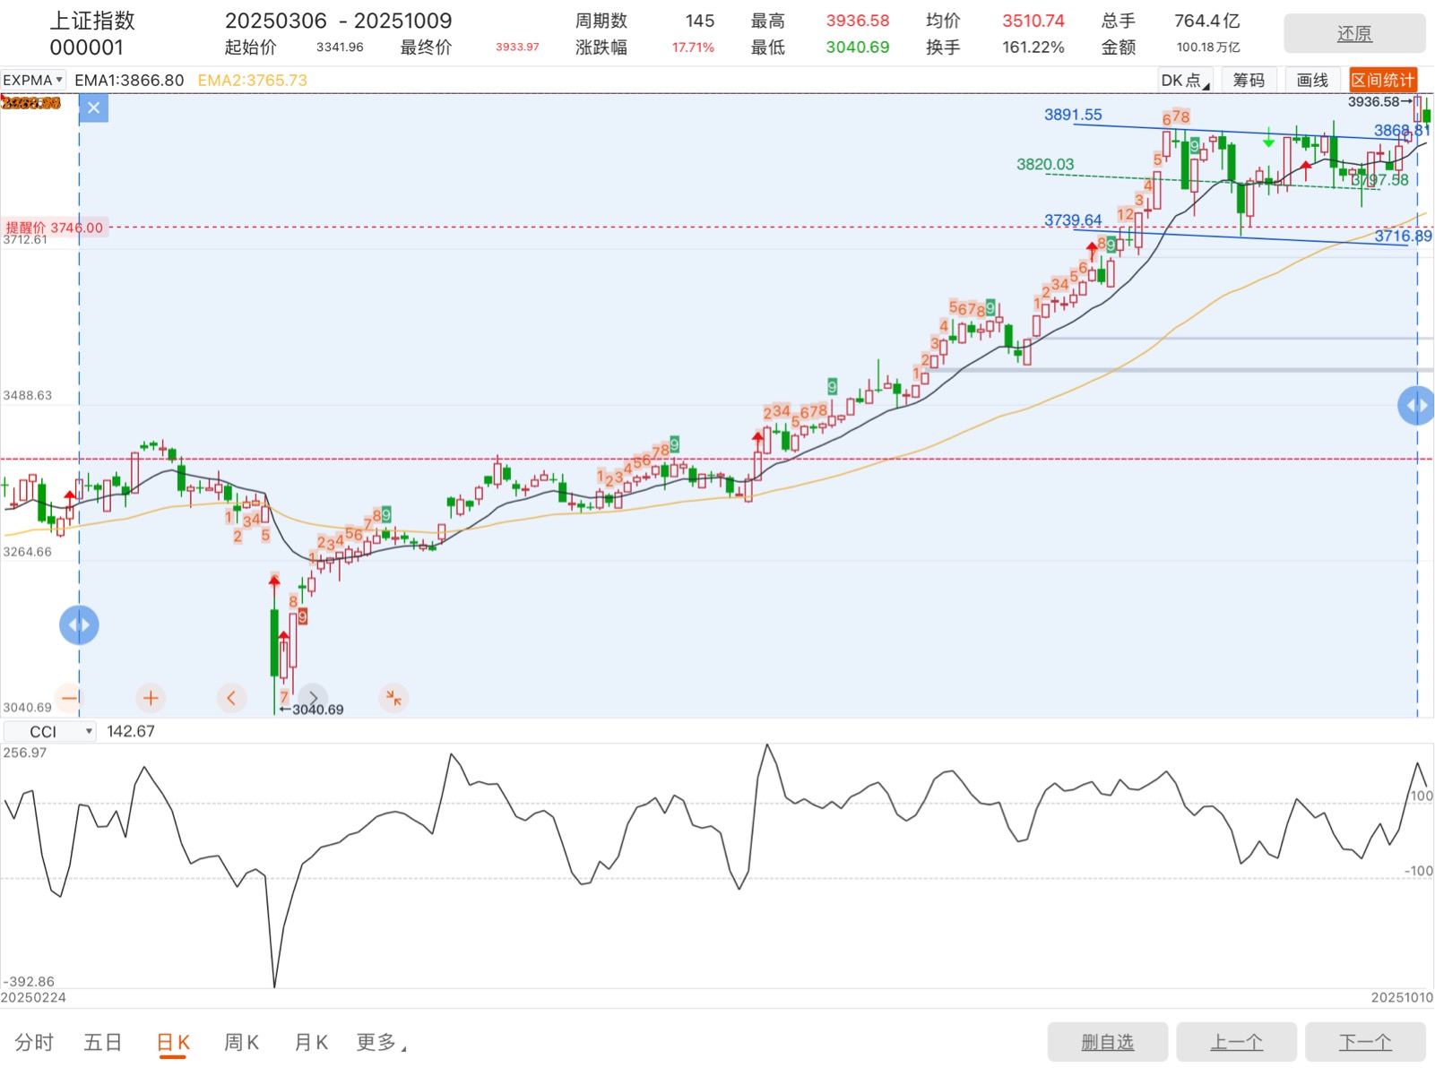Go to next stock with 下一个
The height and width of the screenshot is (1076, 1435).
click(x=1364, y=1042)
